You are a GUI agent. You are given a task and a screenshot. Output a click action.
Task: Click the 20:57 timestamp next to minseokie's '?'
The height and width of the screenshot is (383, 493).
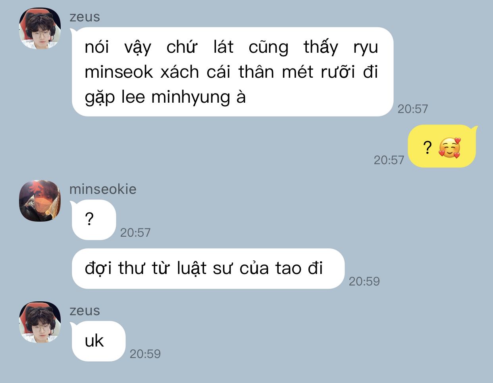(x=135, y=233)
